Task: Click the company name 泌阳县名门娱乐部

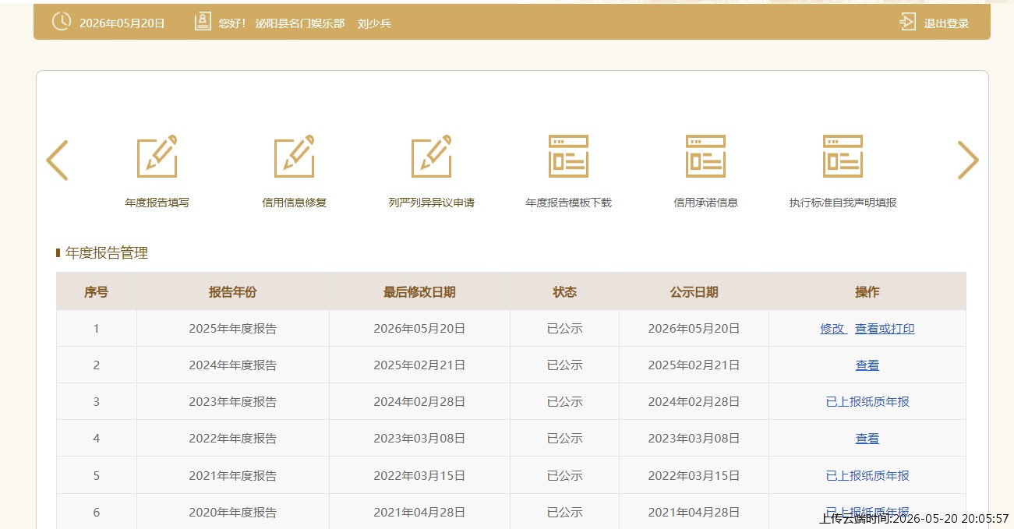Action: point(300,23)
